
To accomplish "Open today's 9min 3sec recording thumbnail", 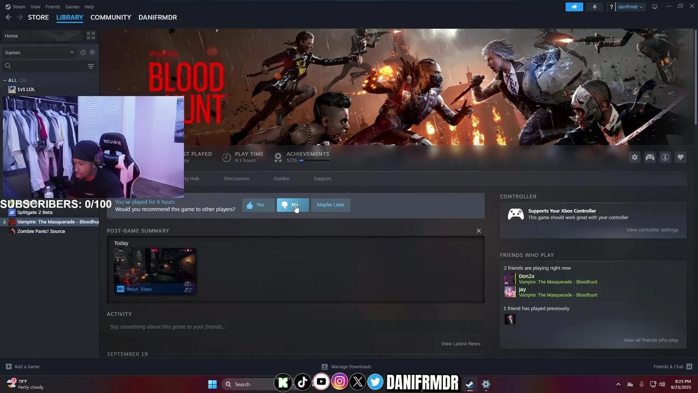I will pyautogui.click(x=155, y=271).
